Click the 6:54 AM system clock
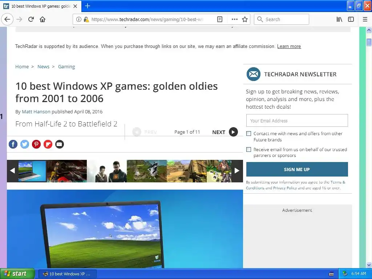Image resolution: width=372 pixels, height=279 pixels. click(359, 274)
